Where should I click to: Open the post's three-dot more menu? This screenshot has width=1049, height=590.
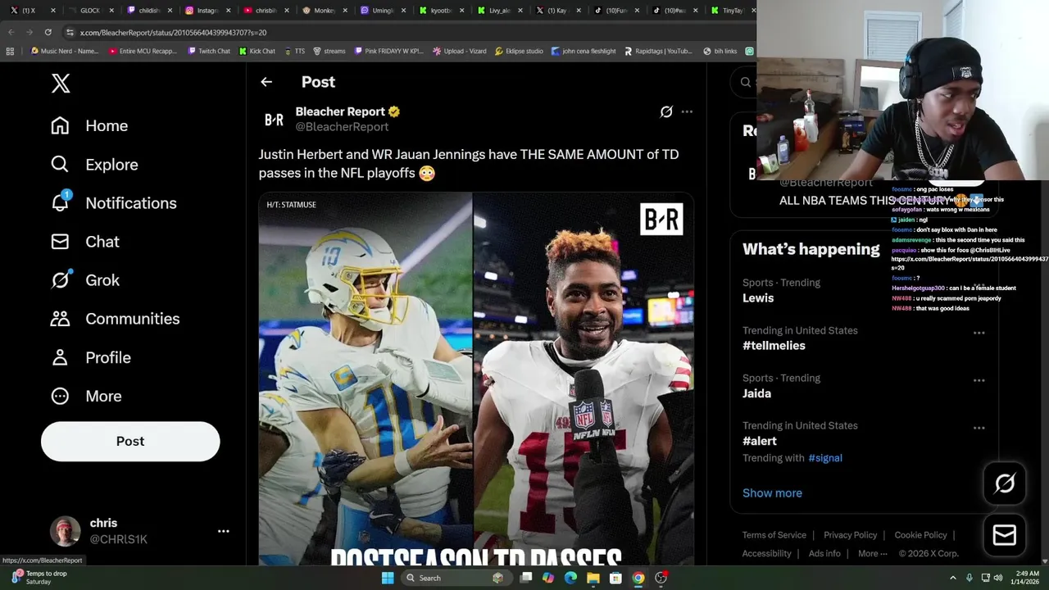click(x=687, y=111)
